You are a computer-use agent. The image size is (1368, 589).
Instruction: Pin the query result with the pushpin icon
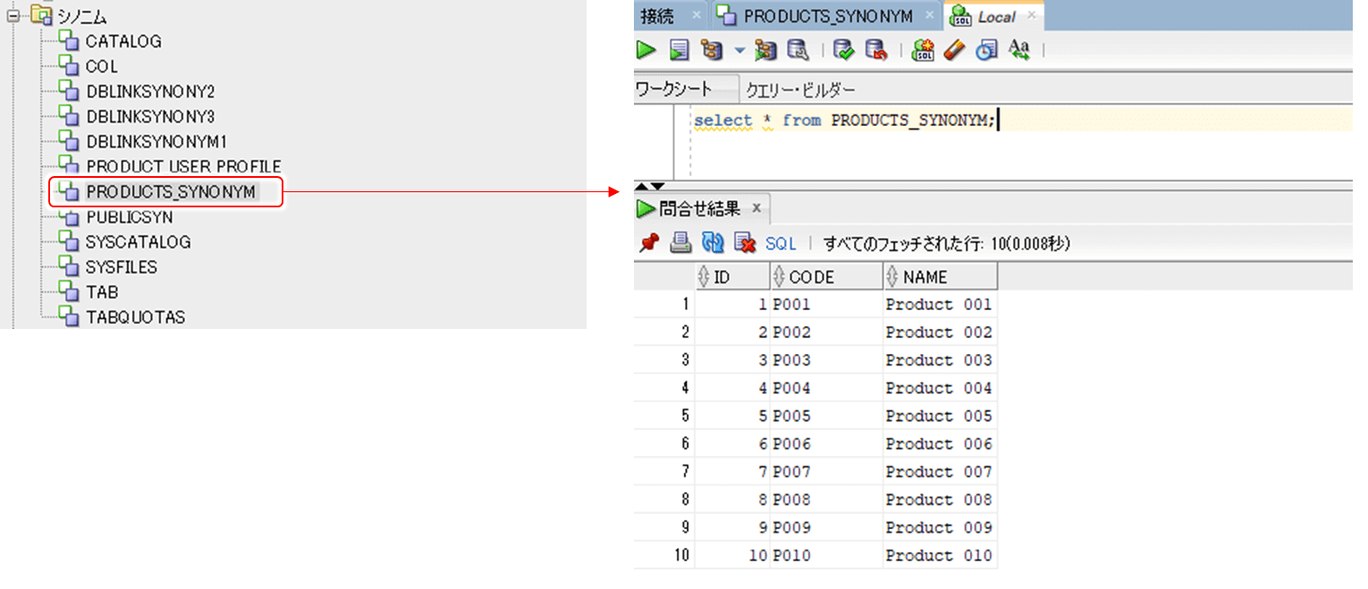point(647,242)
